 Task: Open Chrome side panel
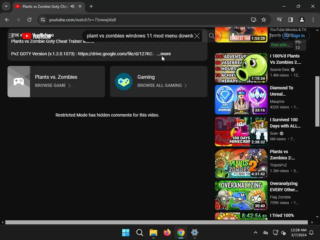291,20
